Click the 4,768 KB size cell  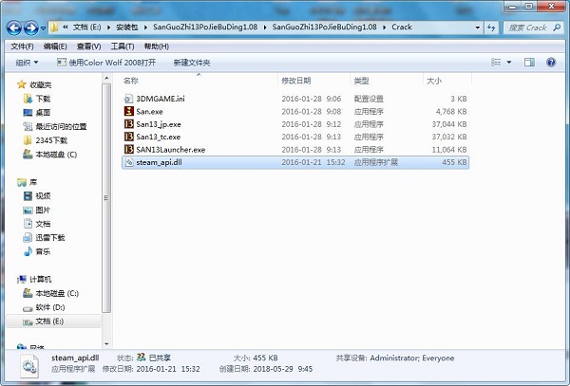[x=451, y=111]
